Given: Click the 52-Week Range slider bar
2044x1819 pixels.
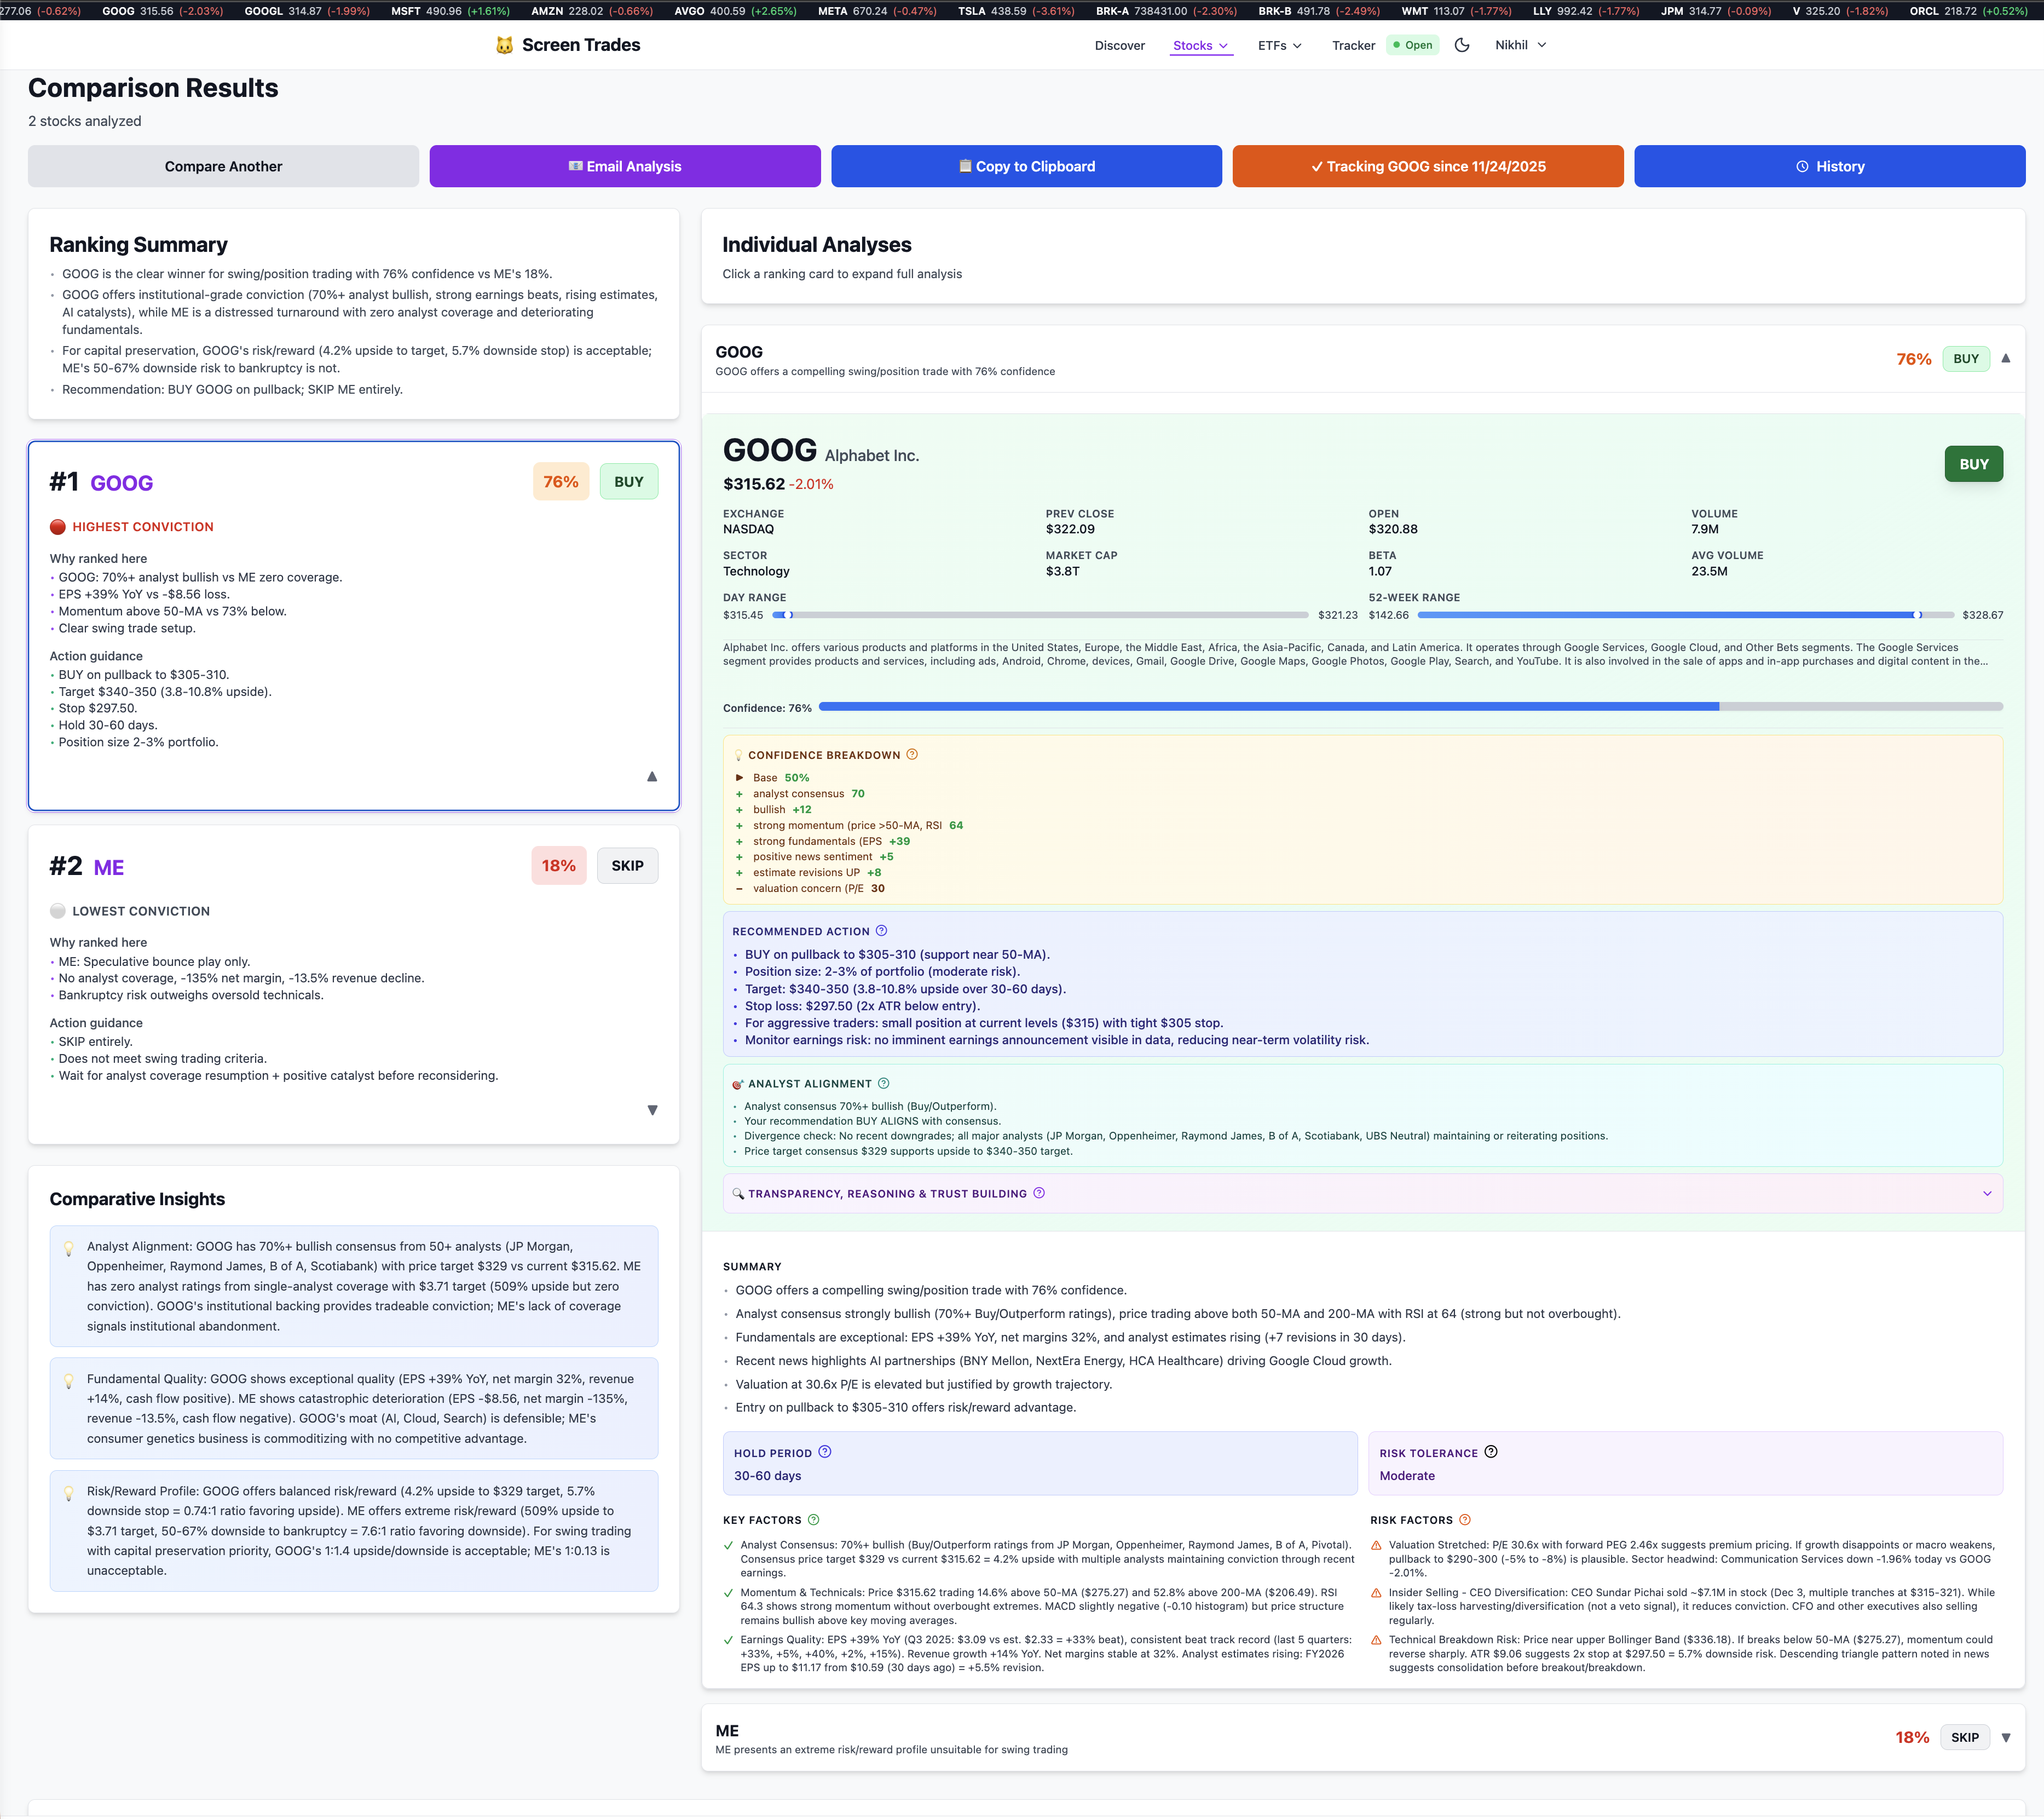Looking at the screenshot, I should click(x=1685, y=615).
